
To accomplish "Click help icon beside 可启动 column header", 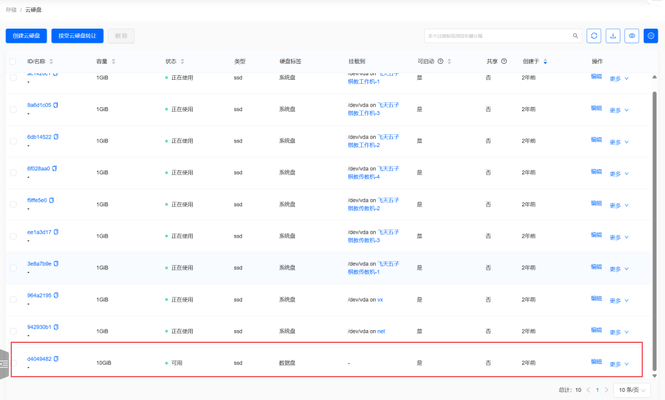I will [440, 61].
